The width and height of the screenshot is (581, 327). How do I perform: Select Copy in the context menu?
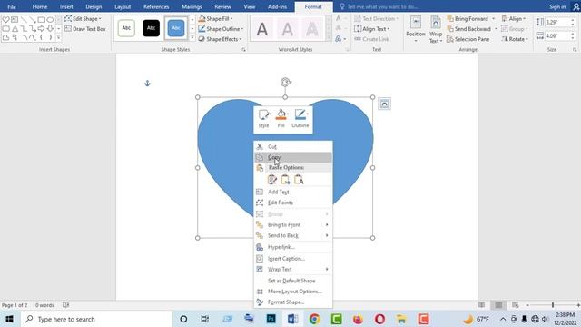point(292,157)
